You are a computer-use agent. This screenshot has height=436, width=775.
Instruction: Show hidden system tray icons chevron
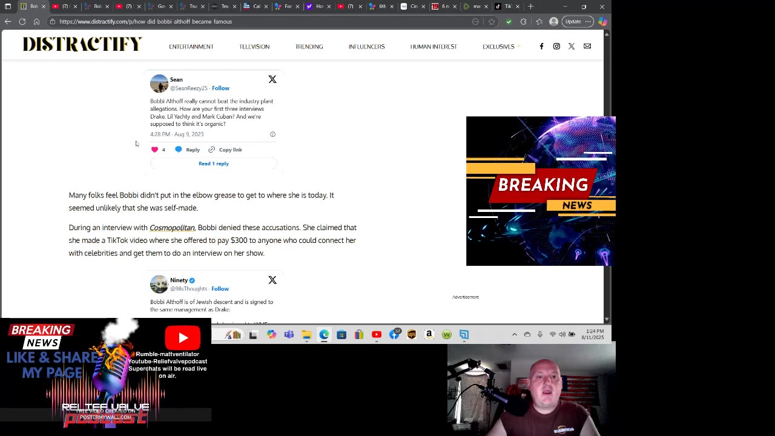tap(515, 334)
